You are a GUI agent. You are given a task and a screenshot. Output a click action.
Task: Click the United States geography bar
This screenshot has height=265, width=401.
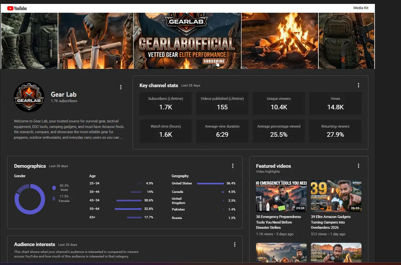(x=210, y=183)
